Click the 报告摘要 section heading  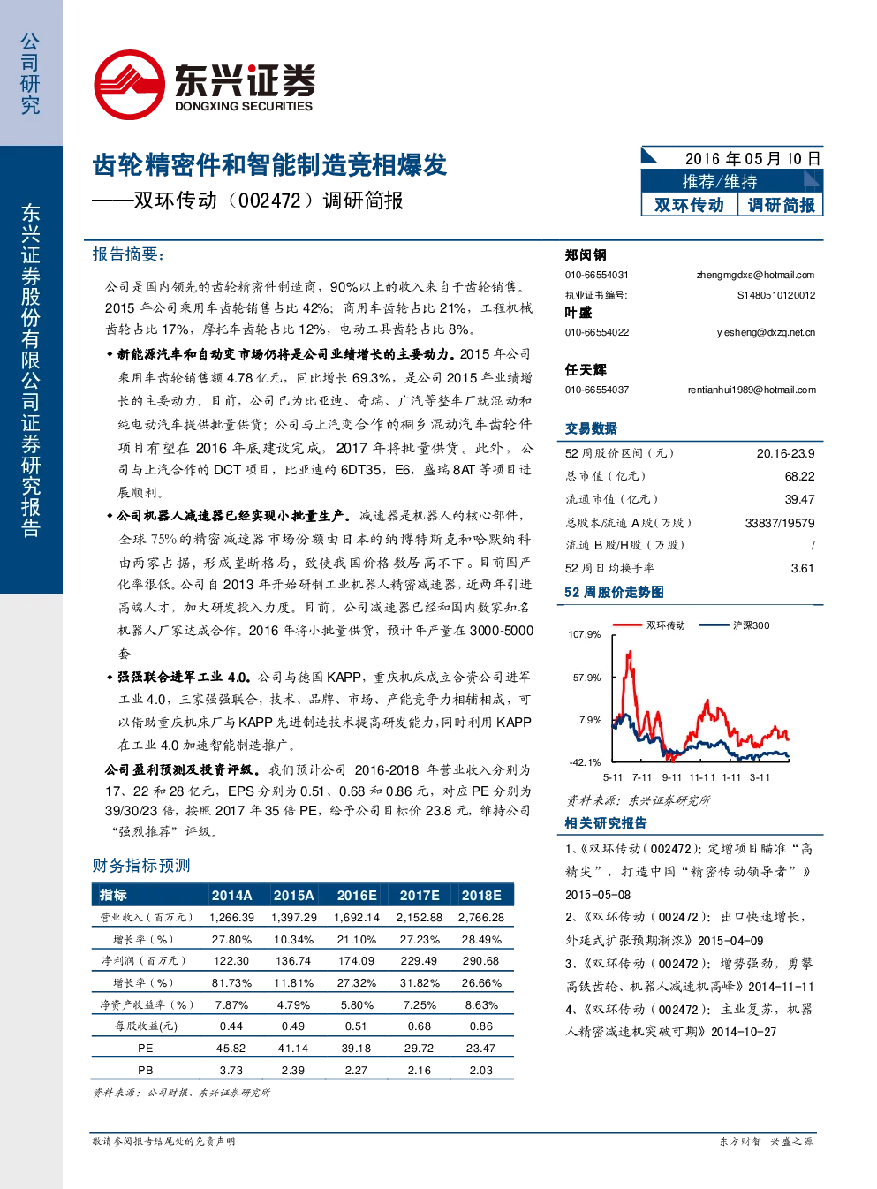tap(128, 254)
